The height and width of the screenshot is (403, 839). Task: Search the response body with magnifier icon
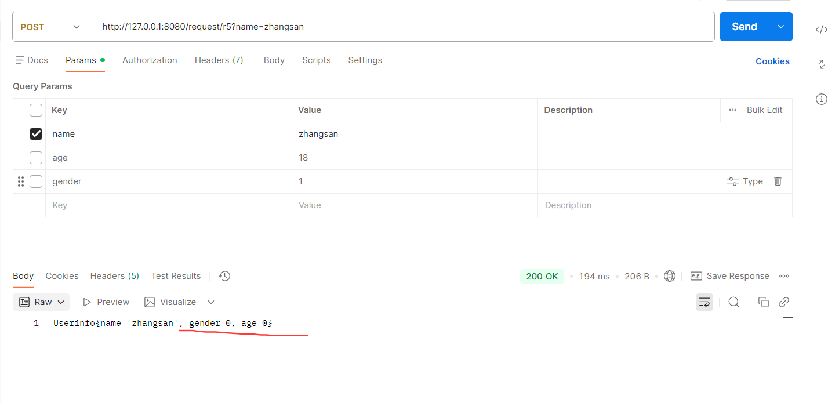[x=734, y=302]
